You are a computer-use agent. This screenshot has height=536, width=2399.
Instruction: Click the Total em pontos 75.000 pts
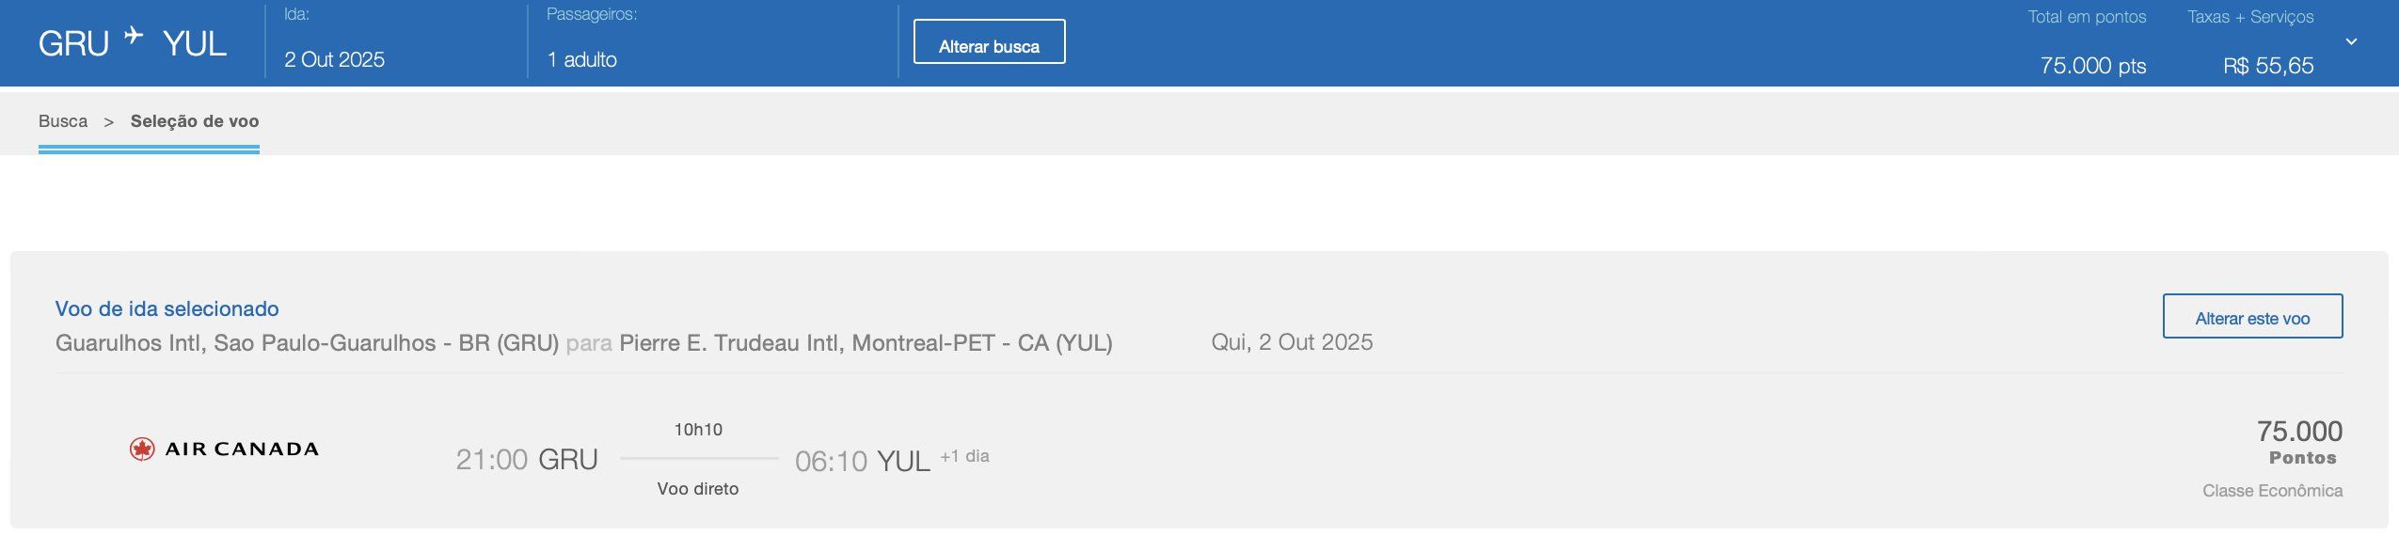[x=2092, y=66]
